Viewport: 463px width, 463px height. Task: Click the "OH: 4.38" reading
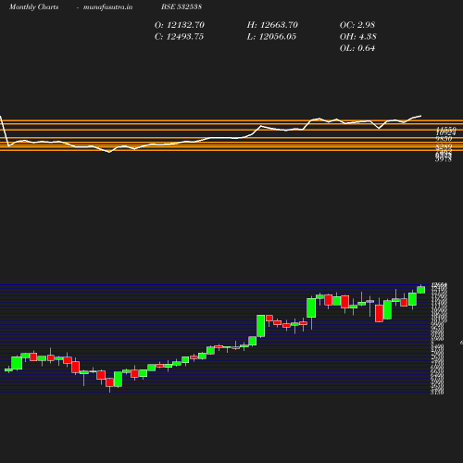(357, 36)
